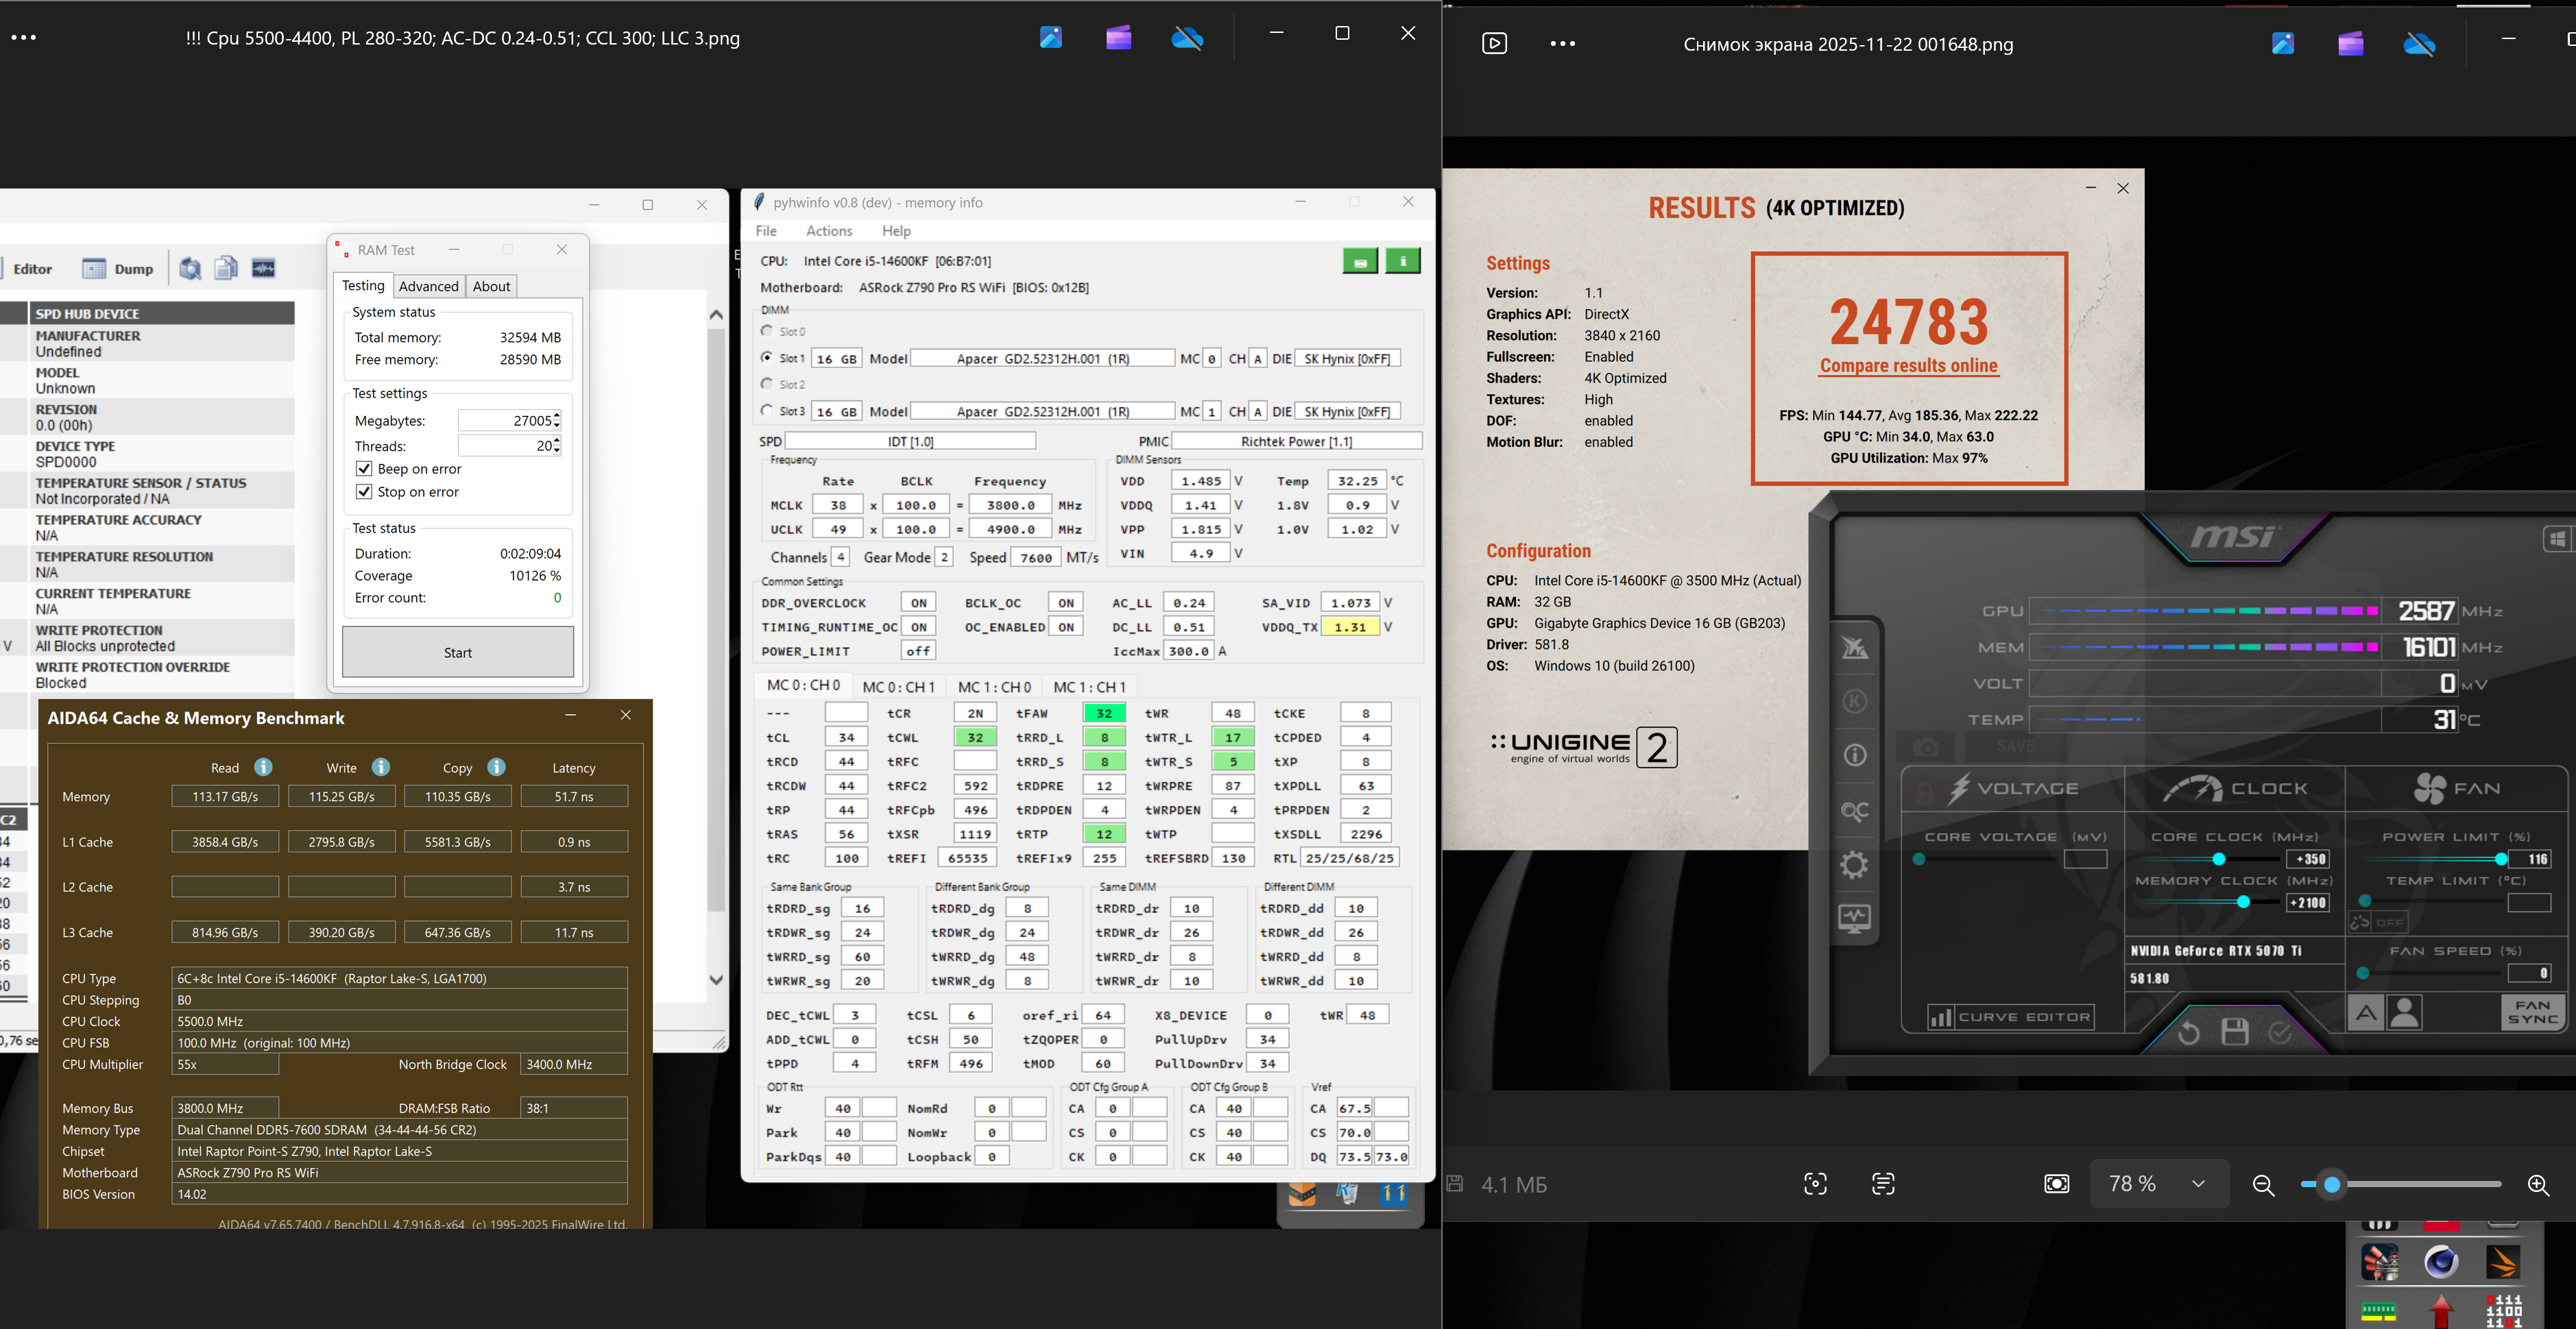Screen dimensions: 2576x1329
Task: Open Afterburner OC Scanner icon
Action: pyautogui.click(x=1854, y=811)
